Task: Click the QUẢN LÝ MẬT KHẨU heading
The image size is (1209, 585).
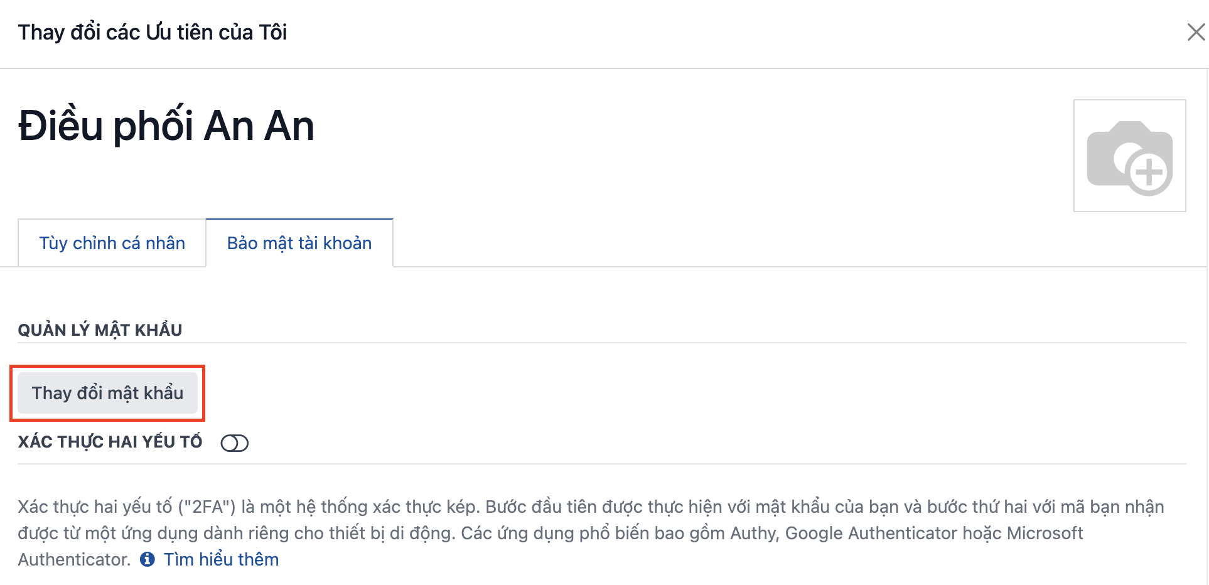Action: (100, 330)
